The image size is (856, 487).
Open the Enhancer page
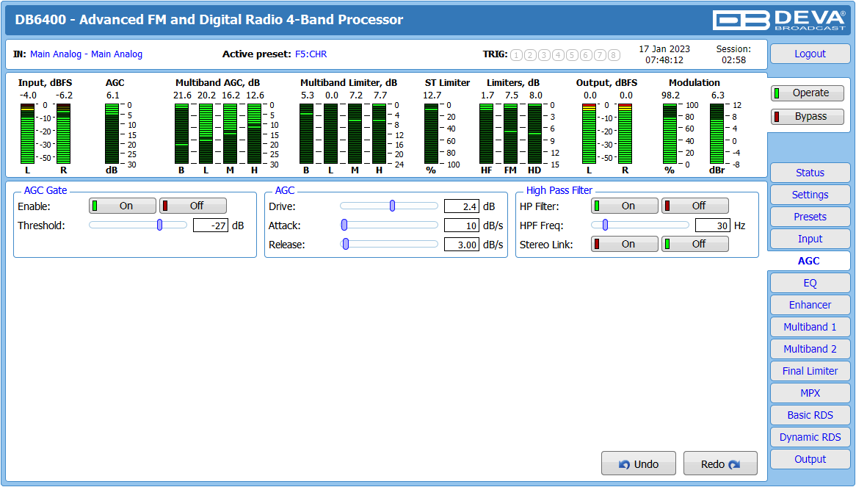pyautogui.click(x=810, y=305)
